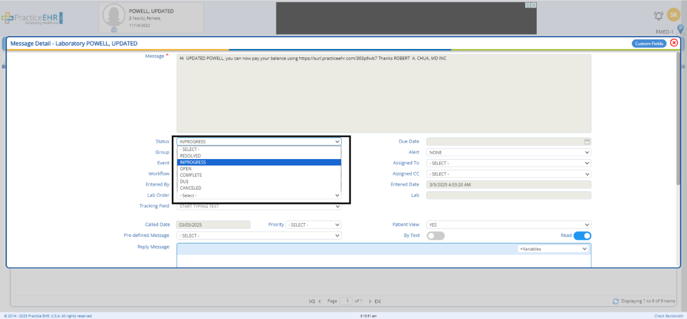The height and width of the screenshot is (319, 687).
Task: Open the +Variables dropdown
Action: click(553, 248)
